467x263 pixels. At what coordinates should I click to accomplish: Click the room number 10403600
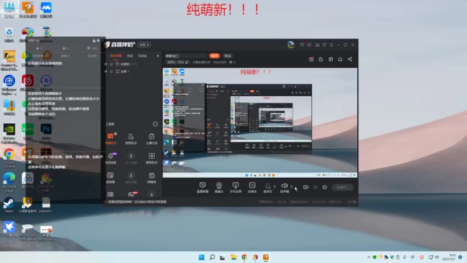point(219,63)
